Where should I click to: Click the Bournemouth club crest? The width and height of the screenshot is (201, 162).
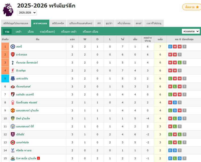pos(13,94)
